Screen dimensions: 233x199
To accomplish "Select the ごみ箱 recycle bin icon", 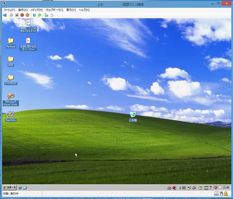I will click(x=133, y=116).
